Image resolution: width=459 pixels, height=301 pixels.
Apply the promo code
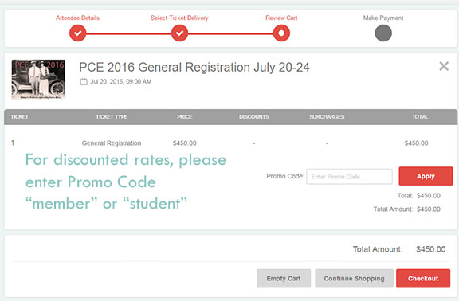[426, 176]
